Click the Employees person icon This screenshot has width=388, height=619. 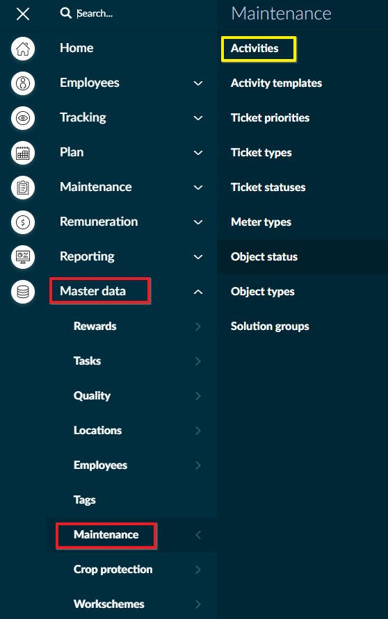point(23,83)
